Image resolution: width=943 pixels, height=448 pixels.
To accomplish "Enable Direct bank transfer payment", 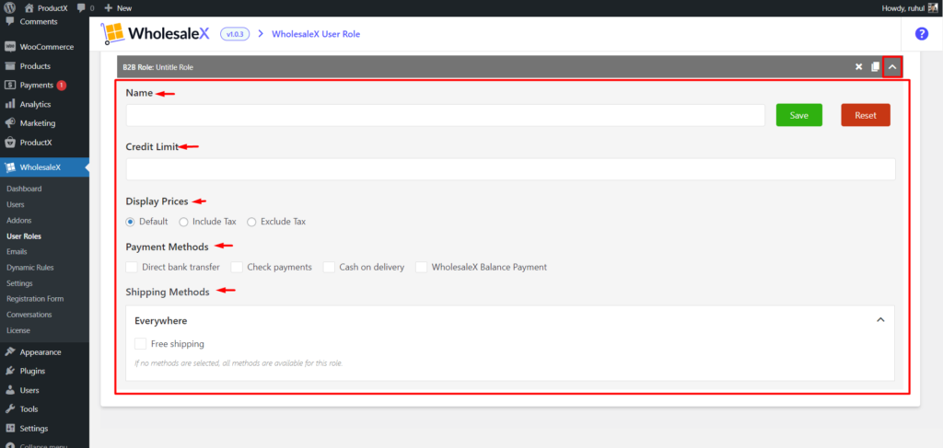I will [131, 267].
